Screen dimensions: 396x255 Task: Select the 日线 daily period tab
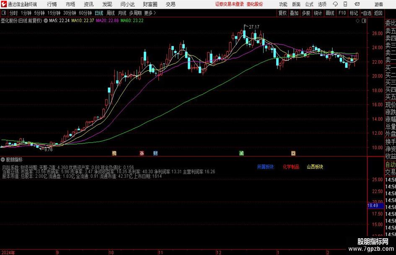point(99,13)
